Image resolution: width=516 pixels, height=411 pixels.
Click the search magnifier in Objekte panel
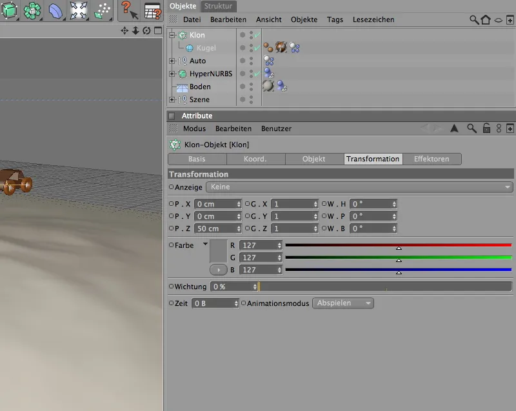coord(474,20)
